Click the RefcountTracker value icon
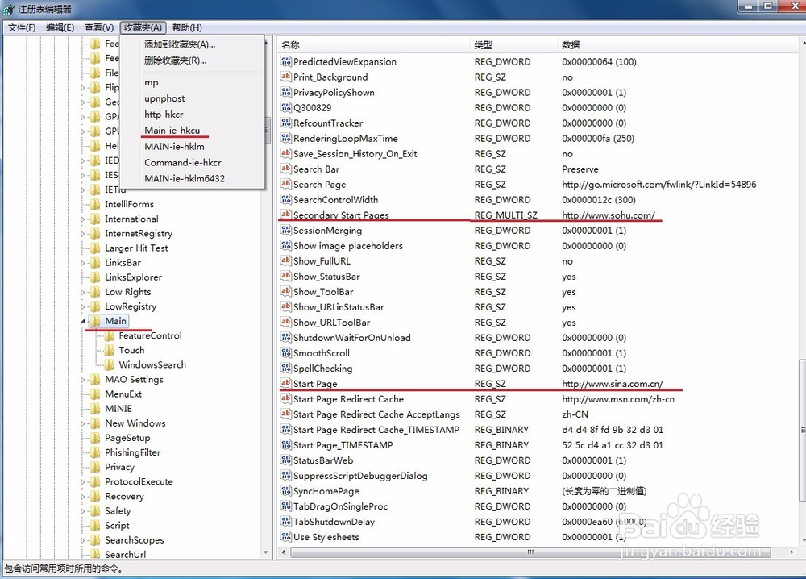This screenshot has height=579, width=806. point(286,123)
